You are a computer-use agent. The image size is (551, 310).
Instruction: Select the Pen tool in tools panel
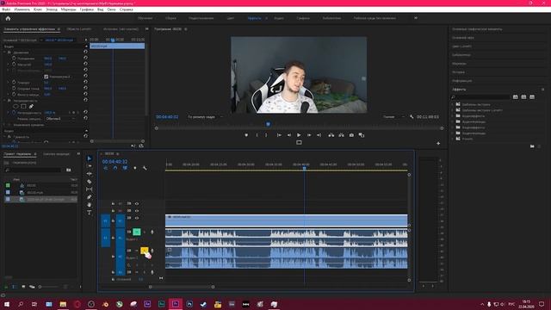(x=90, y=197)
